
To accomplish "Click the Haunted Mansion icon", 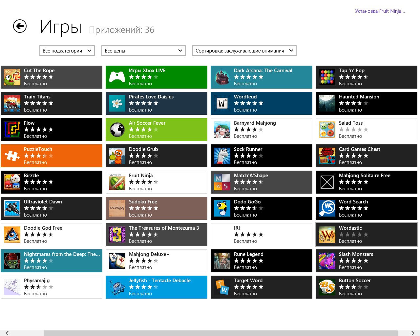I will (327, 103).
